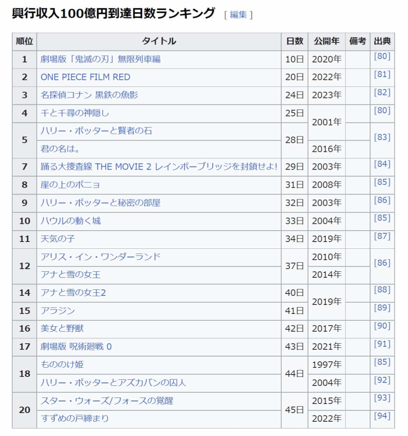408x436 pixels.
Task: Click citation reference [81]
Action: point(382,74)
